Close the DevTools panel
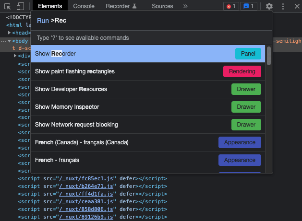Viewport: 302px width, 221px height. tap(297, 6)
